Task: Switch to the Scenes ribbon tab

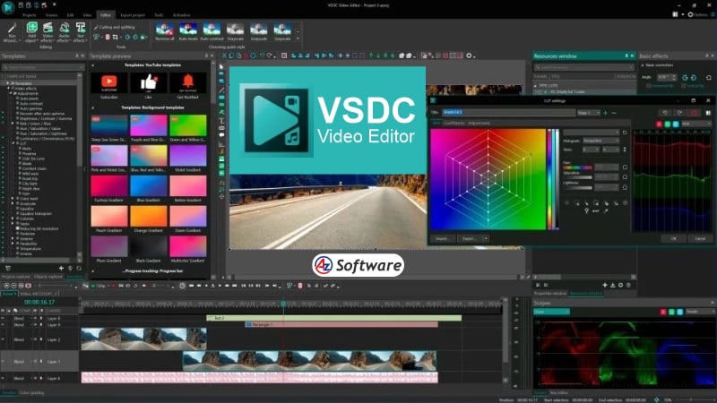Action: [x=51, y=15]
